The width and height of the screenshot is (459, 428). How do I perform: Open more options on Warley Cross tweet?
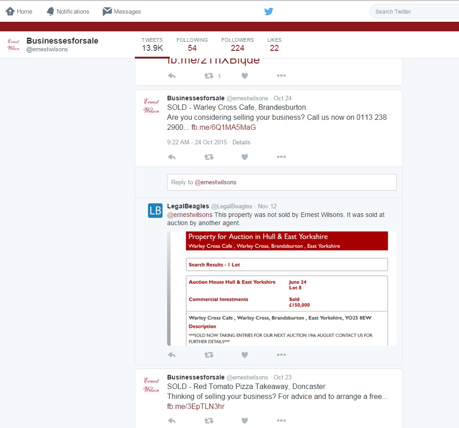(x=281, y=157)
